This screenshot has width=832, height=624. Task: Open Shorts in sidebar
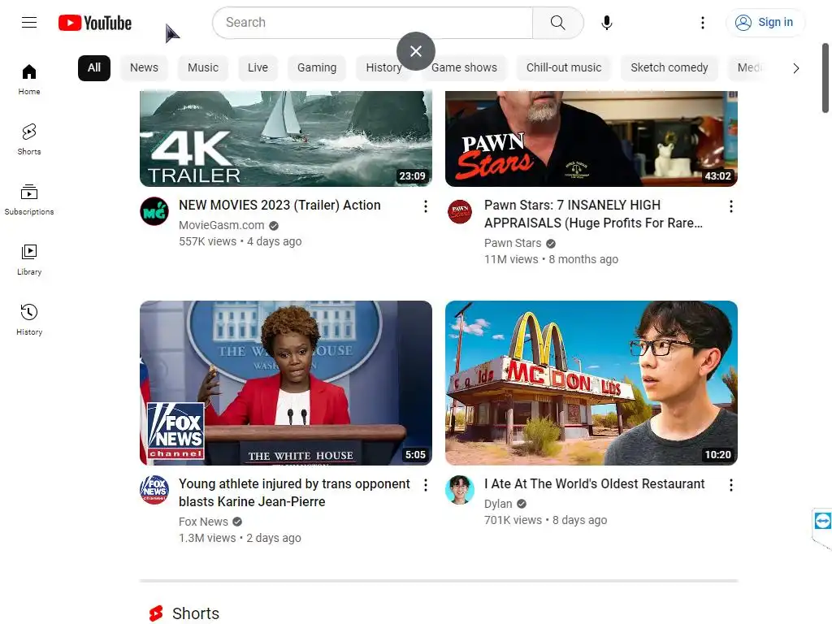click(29, 140)
